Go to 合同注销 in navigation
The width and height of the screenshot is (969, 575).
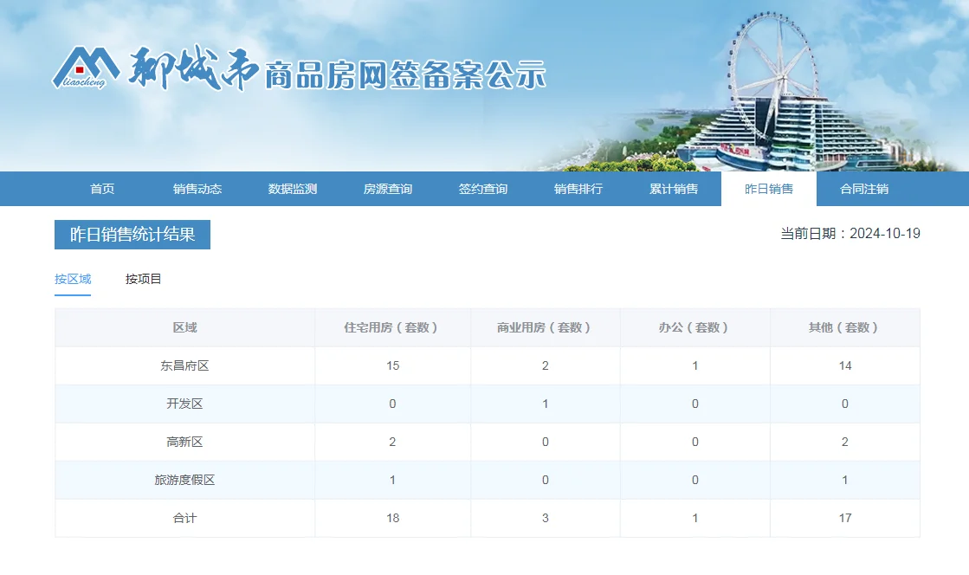coord(864,189)
